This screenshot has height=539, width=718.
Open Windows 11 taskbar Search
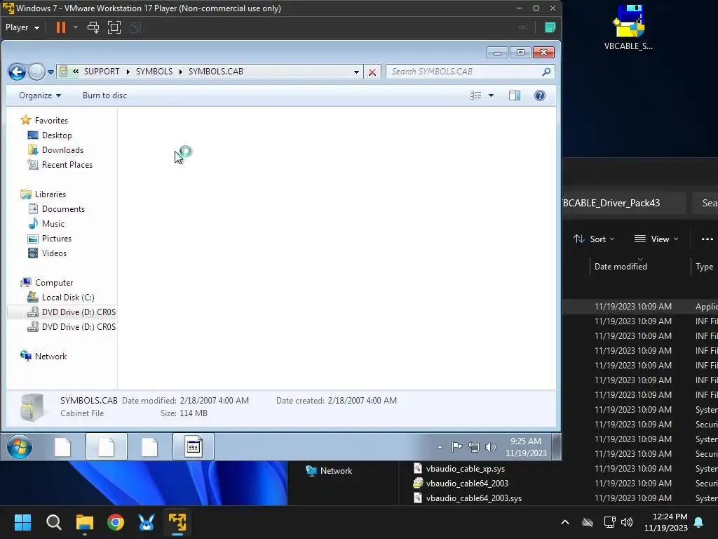click(53, 522)
